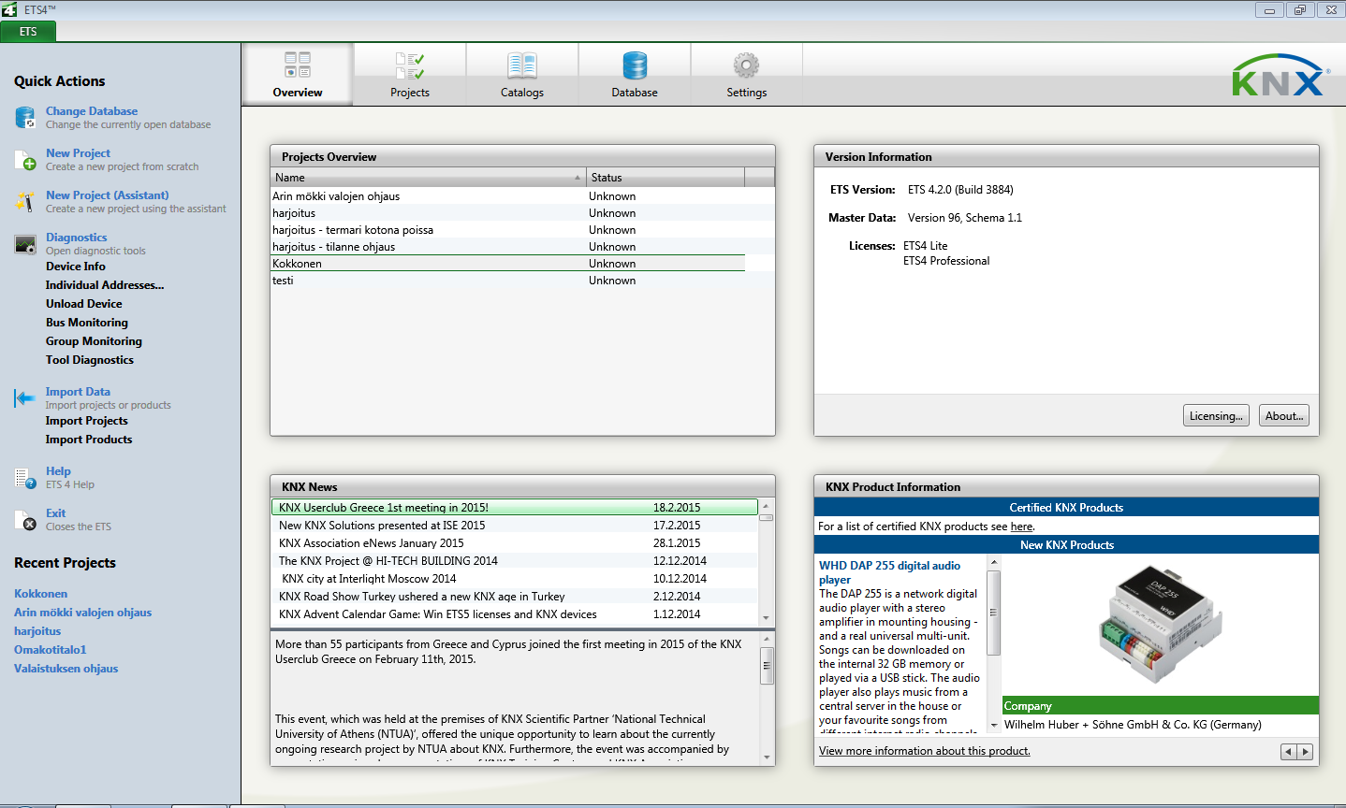This screenshot has width=1346, height=808.
Task: Open recent project Omakotitalo1
Action: pyautogui.click(x=50, y=650)
